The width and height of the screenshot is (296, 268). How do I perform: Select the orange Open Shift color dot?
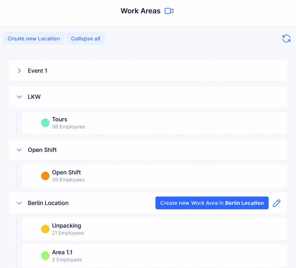coord(45,176)
